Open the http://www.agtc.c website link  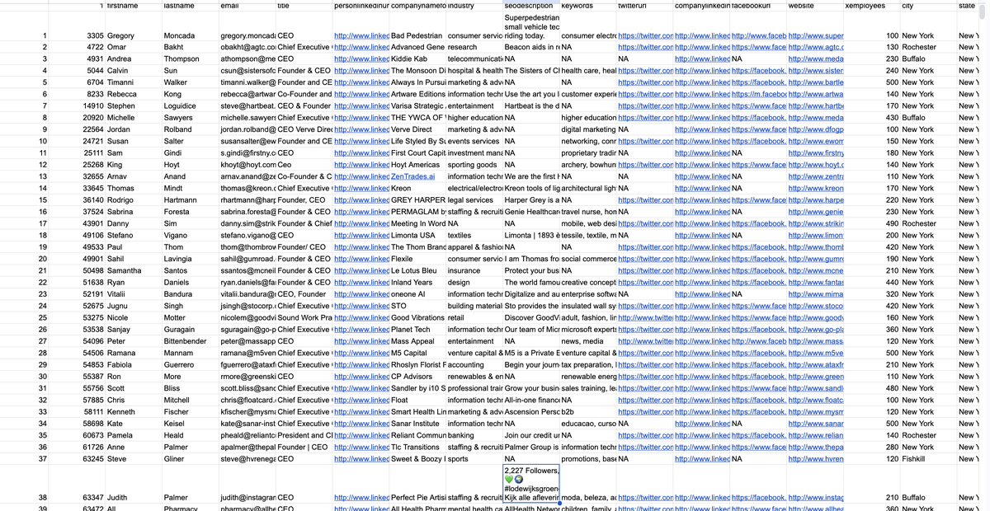[x=815, y=48]
